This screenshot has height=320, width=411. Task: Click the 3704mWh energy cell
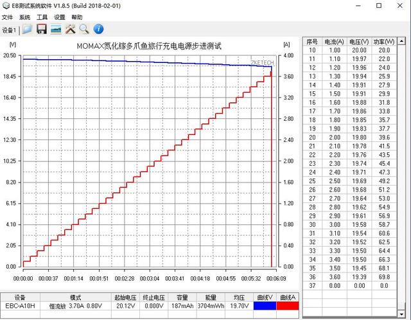211,306
